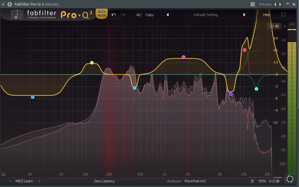Viewport: 299px width, 187px height.
Task: Select the yellow-green band near 120 Hz
Action: pos(92,63)
